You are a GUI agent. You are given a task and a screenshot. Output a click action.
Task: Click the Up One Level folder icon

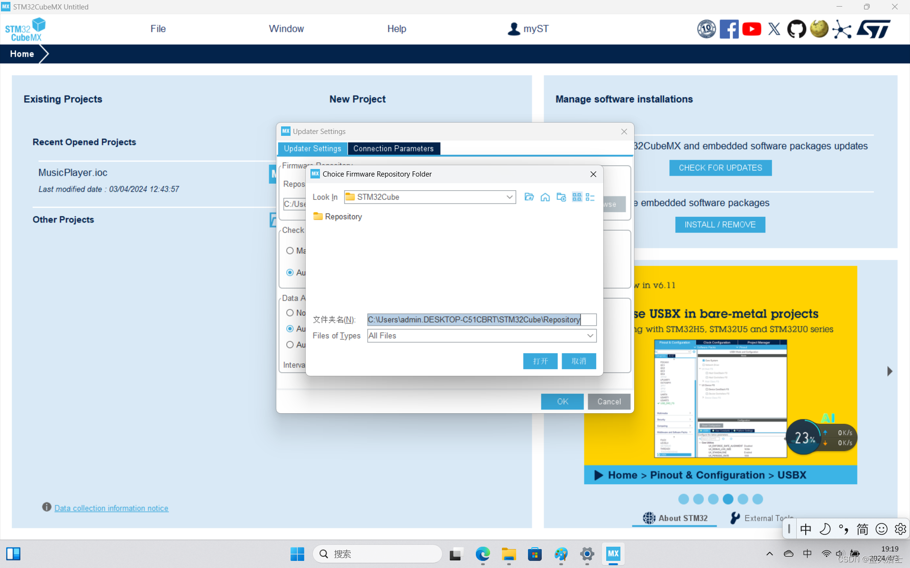(529, 197)
